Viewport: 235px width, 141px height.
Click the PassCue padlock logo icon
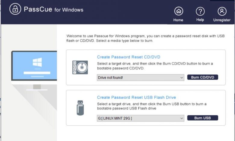coord(15,9)
